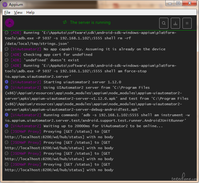This screenshot has width=199, height=183.
Task: Click debug icon beside 'No app capability' line
Action: (x=6, y=49)
